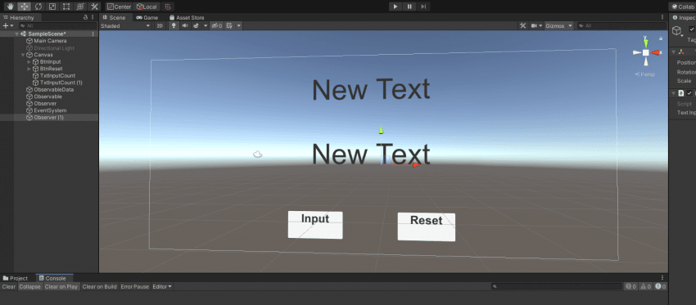Viewport: 696px width, 305px height.
Task: Open the console Editor dropdown
Action: click(162, 287)
